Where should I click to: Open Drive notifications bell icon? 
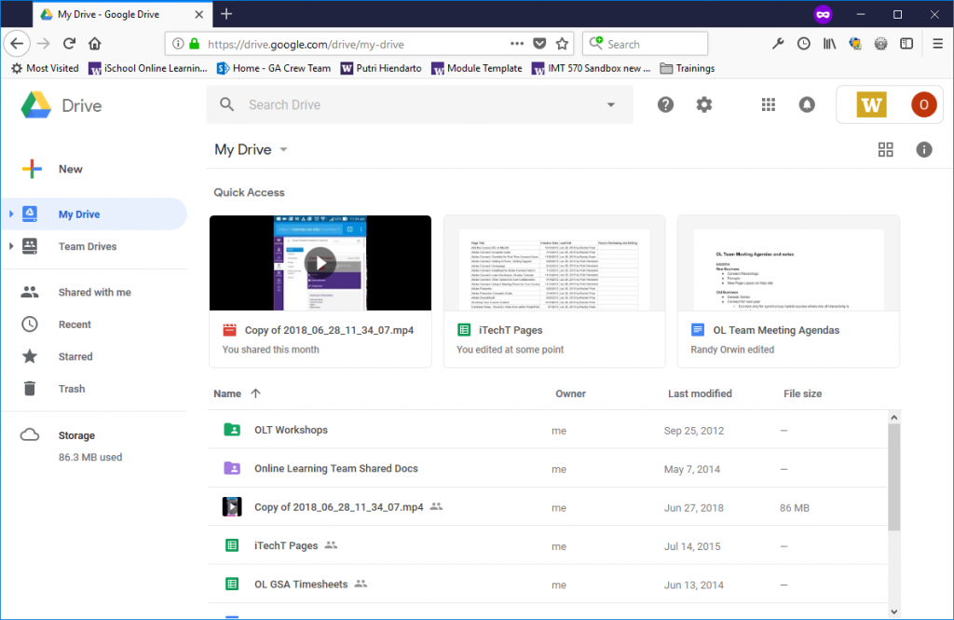(x=807, y=104)
